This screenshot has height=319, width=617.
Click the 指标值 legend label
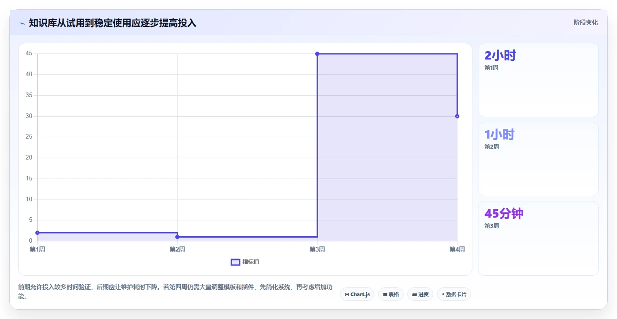click(x=251, y=262)
